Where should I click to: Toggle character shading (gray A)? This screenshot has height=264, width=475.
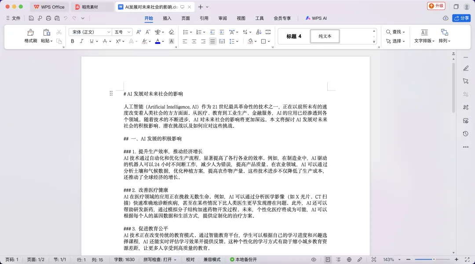click(172, 41)
